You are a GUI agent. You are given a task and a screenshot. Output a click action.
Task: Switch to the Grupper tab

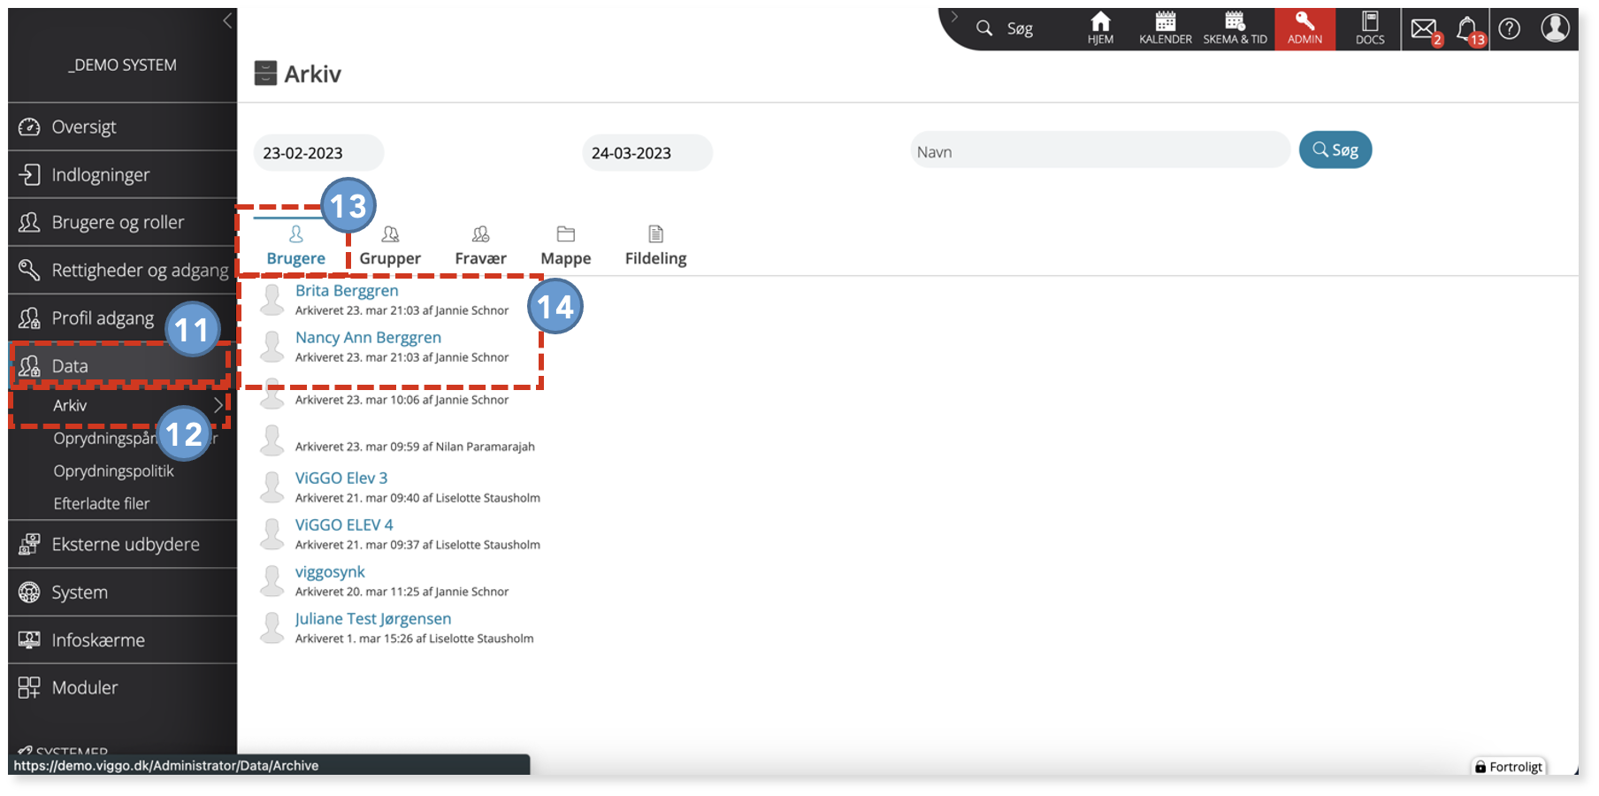point(390,246)
